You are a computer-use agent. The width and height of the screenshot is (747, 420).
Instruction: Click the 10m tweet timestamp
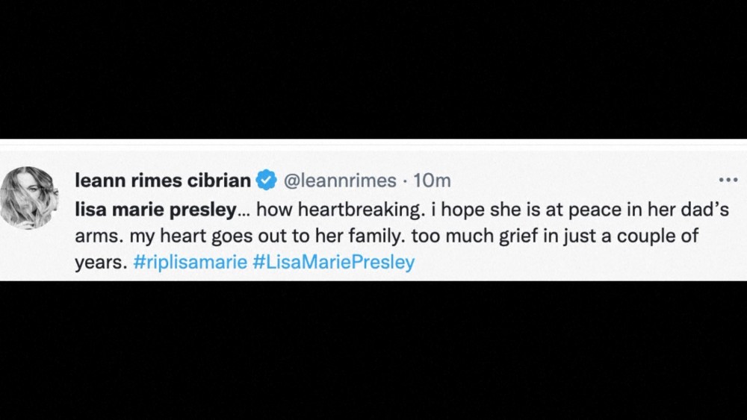[435, 181]
